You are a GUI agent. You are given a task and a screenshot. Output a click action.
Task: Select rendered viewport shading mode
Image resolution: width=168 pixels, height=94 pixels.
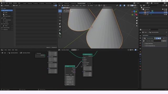[x=135, y=5]
